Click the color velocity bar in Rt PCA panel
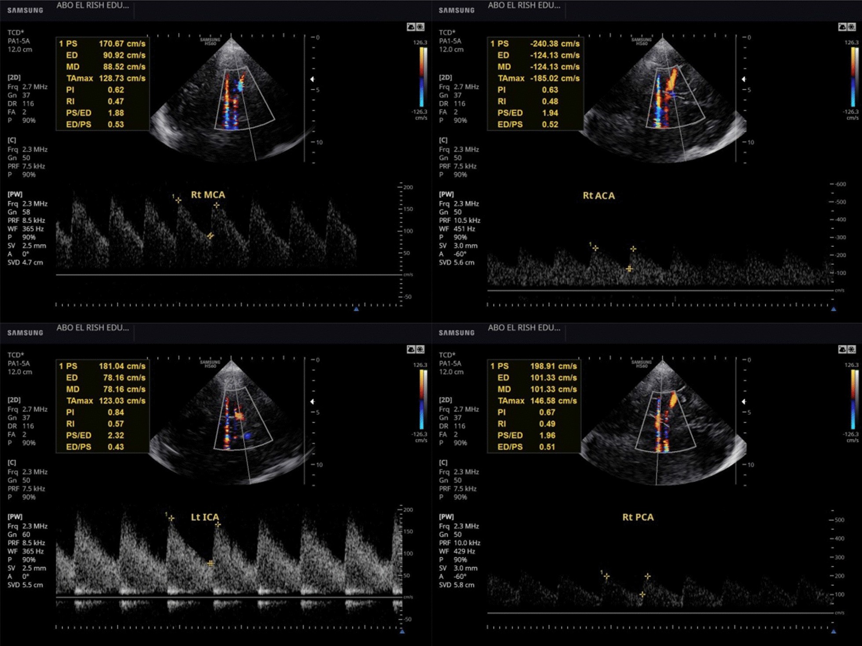Screen dimensions: 862x646 click(854, 400)
